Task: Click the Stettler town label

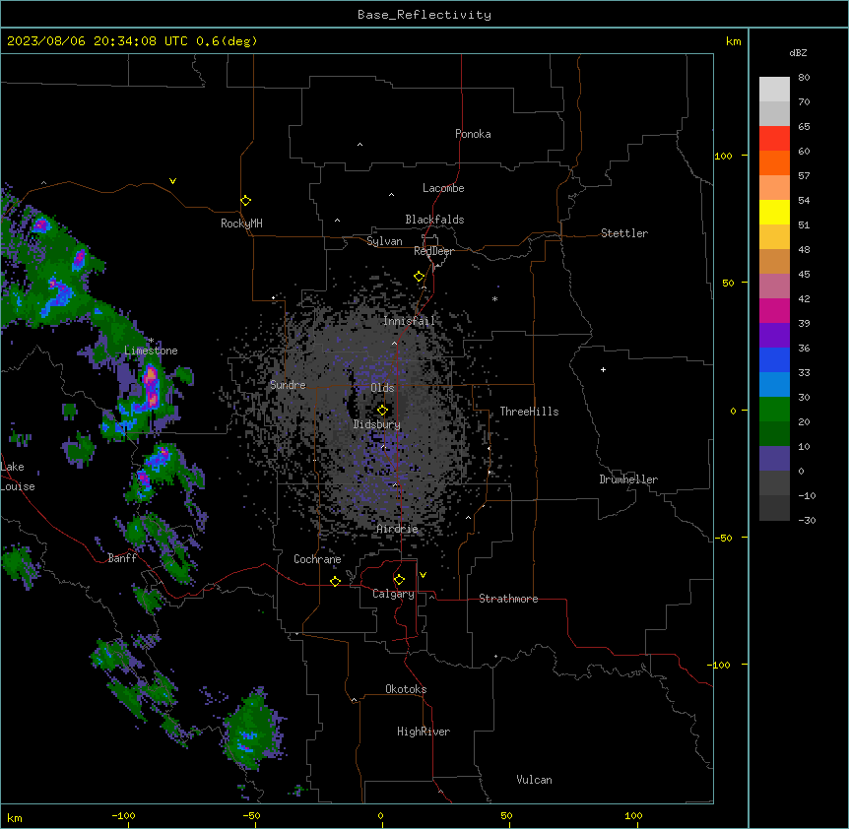Action: tap(624, 233)
